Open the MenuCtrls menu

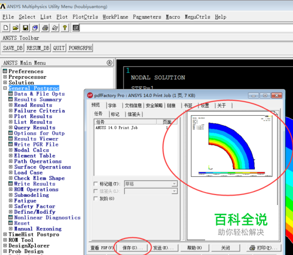[x=197, y=17]
